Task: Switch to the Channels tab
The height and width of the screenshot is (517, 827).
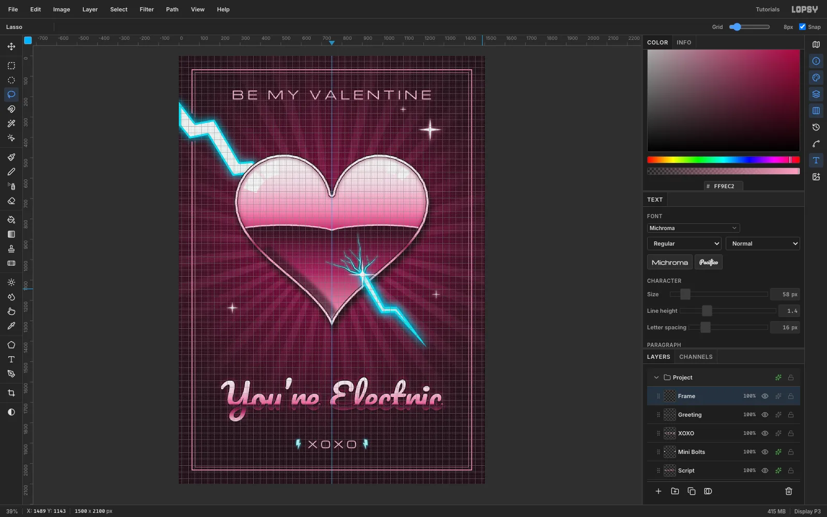Action: point(696,357)
